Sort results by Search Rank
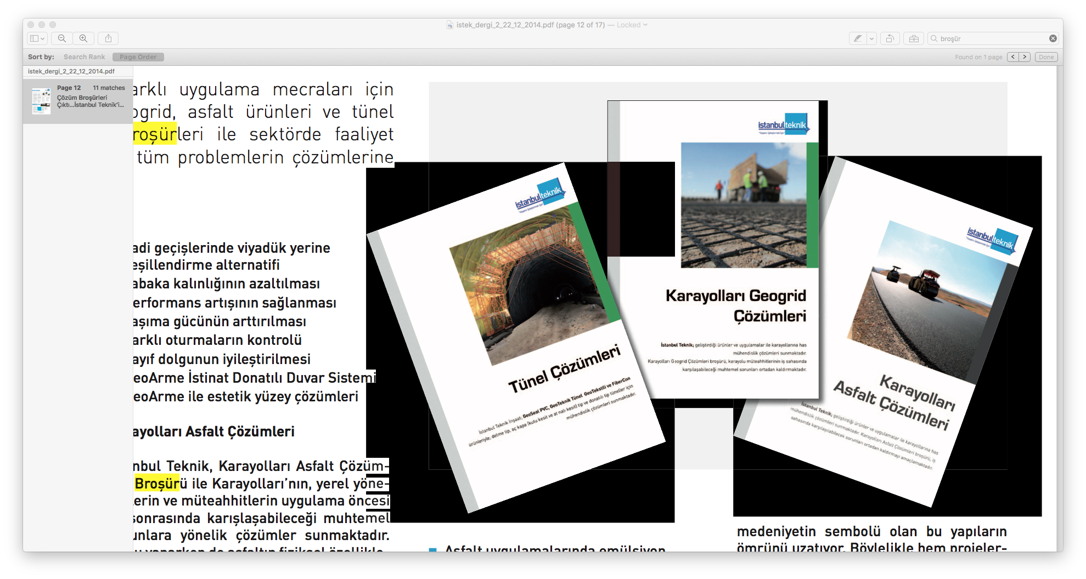This screenshot has height=579, width=1086. (84, 57)
